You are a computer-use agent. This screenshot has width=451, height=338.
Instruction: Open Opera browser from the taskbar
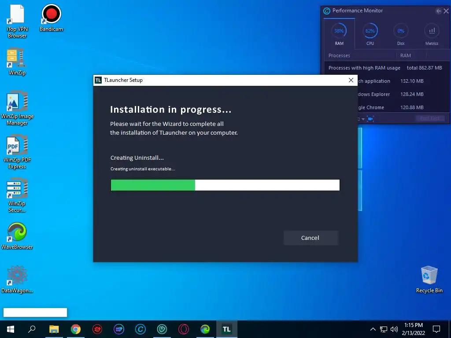click(x=184, y=329)
